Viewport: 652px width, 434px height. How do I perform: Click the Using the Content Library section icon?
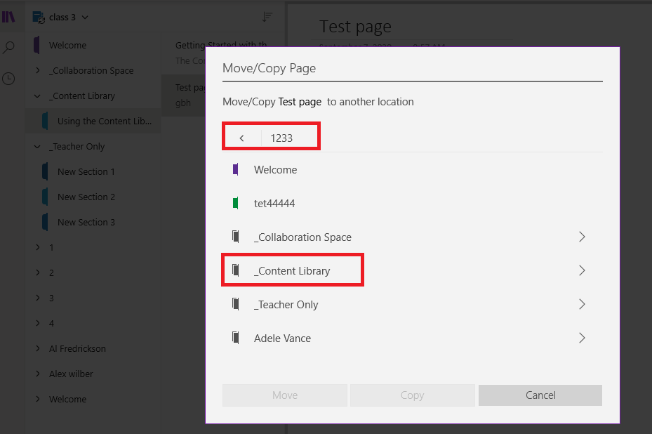coord(45,121)
